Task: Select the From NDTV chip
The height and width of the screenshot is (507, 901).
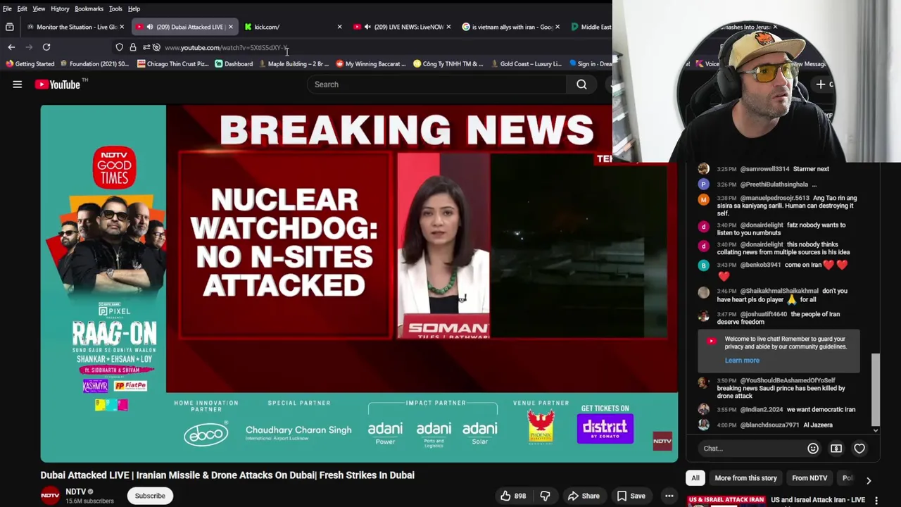Action: [x=809, y=478]
